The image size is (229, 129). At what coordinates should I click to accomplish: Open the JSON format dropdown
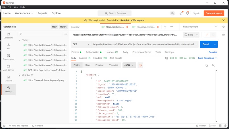point(129,65)
